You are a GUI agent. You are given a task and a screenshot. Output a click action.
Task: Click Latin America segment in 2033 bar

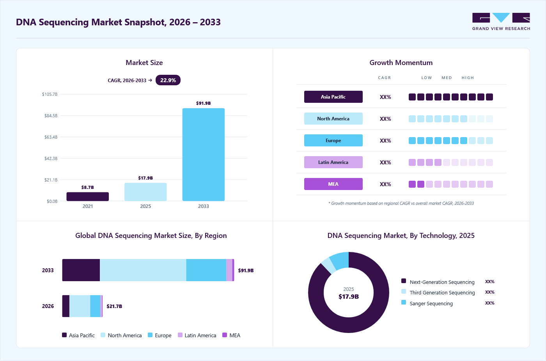pyautogui.click(x=229, y=270)
